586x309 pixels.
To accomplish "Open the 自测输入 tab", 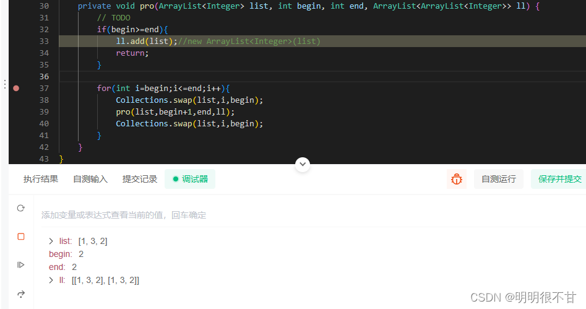I will [90, 179].
